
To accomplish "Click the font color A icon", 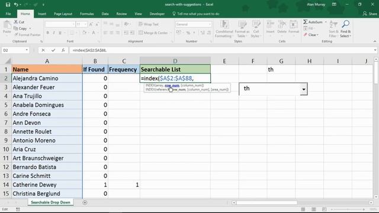I will pos(94,33).
